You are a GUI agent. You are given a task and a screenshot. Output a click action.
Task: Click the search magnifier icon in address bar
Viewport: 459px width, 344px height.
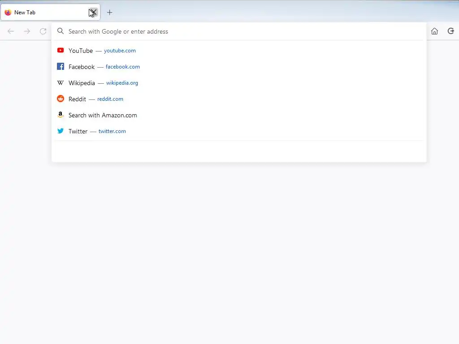pyautogui.click(x=61, y=31)
